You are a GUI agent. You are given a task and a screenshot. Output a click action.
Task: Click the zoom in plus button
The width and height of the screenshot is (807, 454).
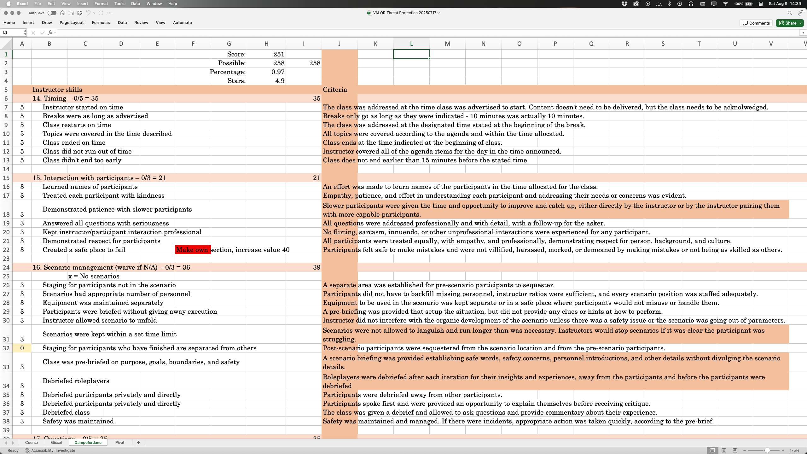tap(783, 450)
